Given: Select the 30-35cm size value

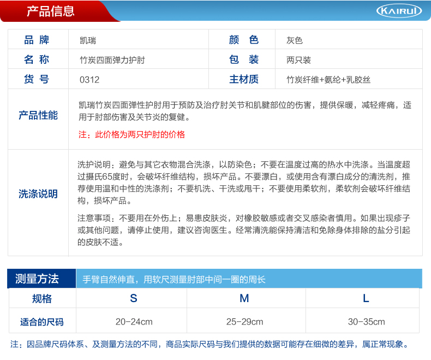Looking at the screenshot, I should [x=367, y=322].
